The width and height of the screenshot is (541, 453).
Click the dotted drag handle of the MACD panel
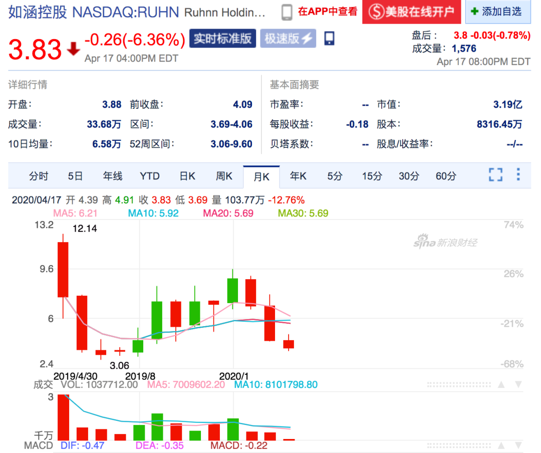459,445
